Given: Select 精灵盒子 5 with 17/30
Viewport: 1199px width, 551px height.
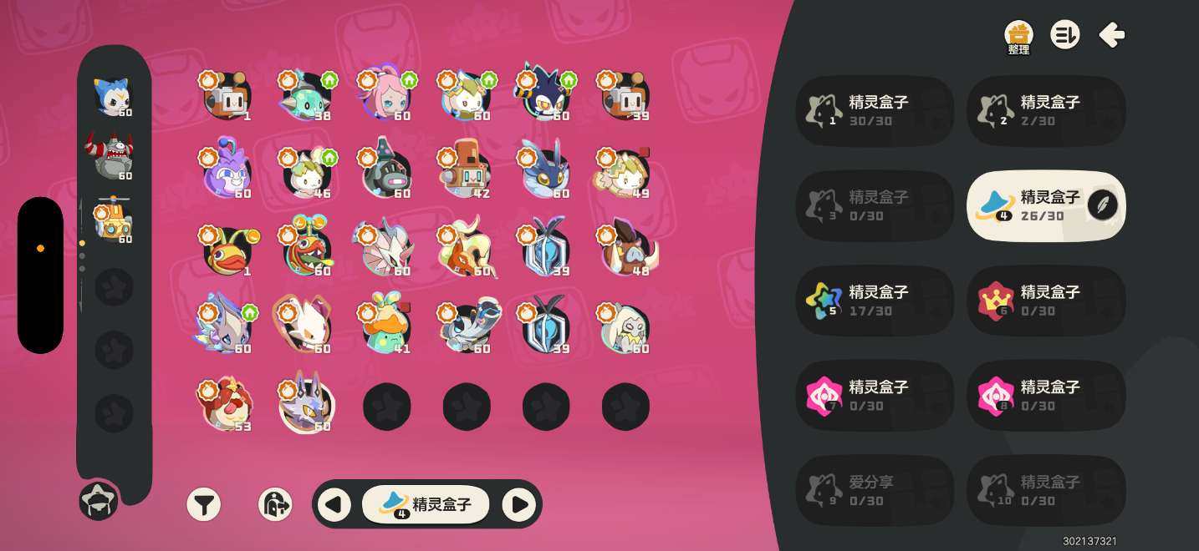Looking at the screenshot, I should coord(875,301).
